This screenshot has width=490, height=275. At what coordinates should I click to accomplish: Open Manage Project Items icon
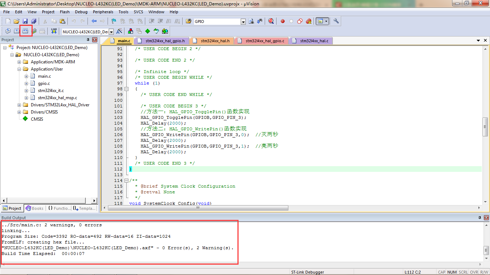131,31
